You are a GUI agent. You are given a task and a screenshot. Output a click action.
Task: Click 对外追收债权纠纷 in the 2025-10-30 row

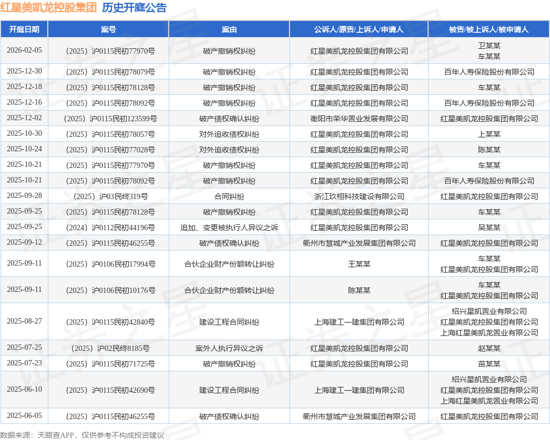[x=229, y=134]
